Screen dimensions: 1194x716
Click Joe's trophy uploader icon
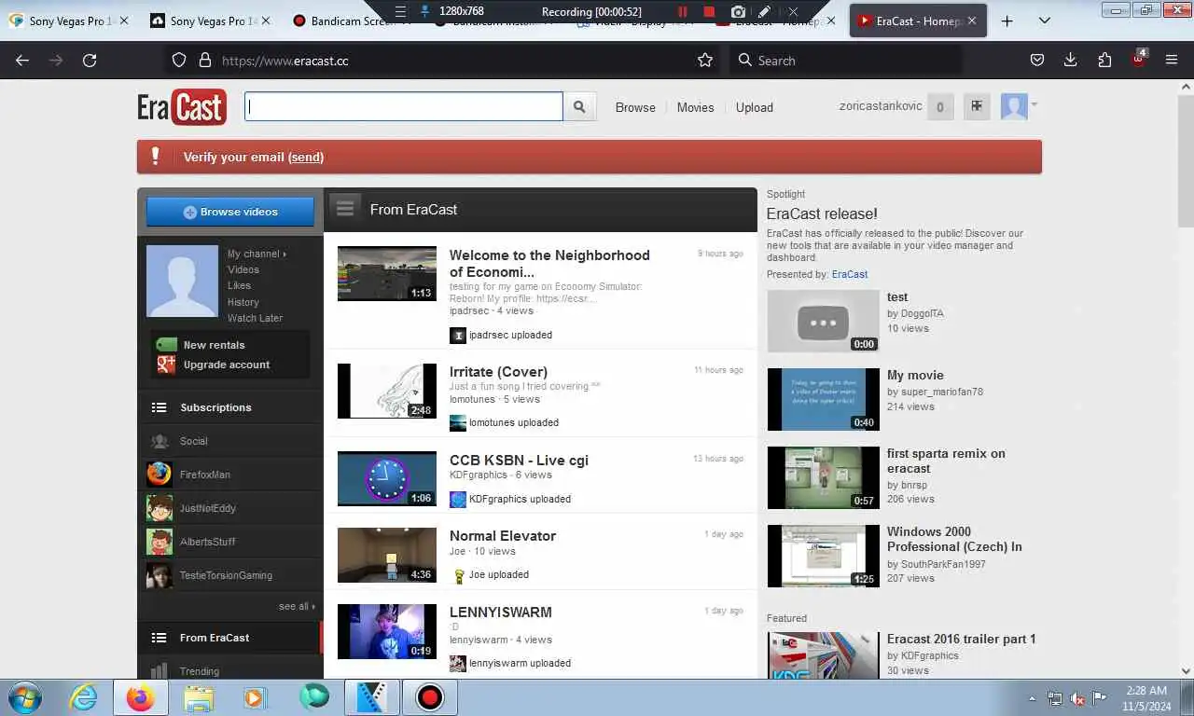[458, 575]
